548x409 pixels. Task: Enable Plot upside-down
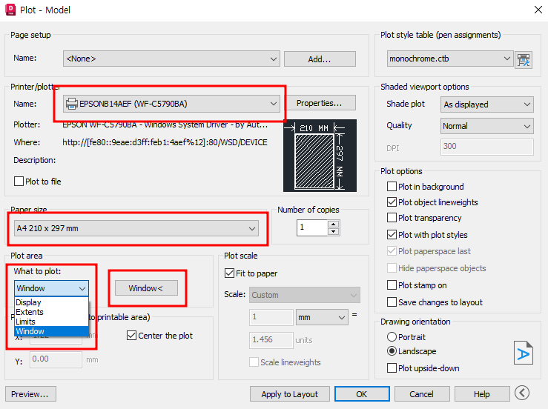click(392, 368)
